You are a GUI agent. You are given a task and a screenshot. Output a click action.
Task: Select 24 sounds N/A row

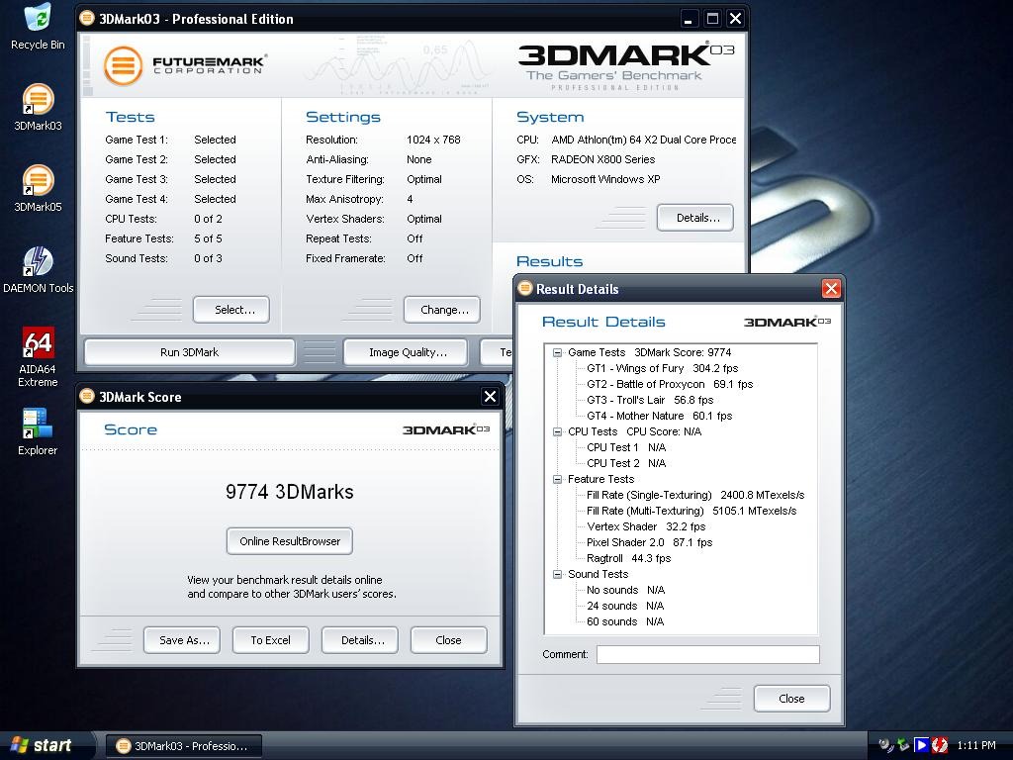pos(625,606)
